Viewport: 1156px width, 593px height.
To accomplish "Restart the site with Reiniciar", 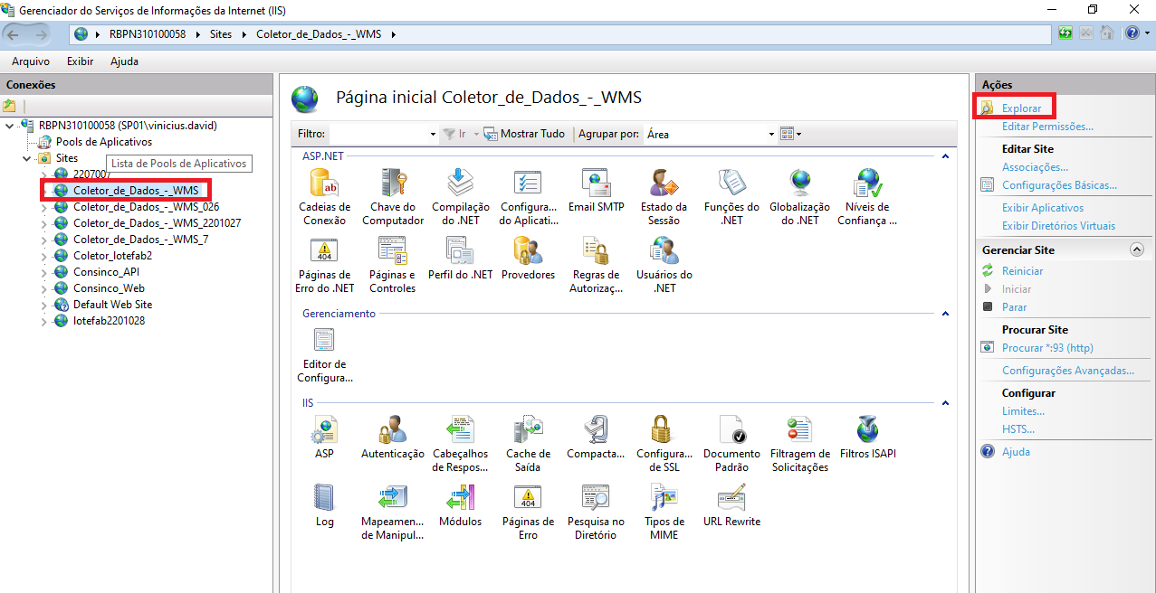I will point(1022,271).
